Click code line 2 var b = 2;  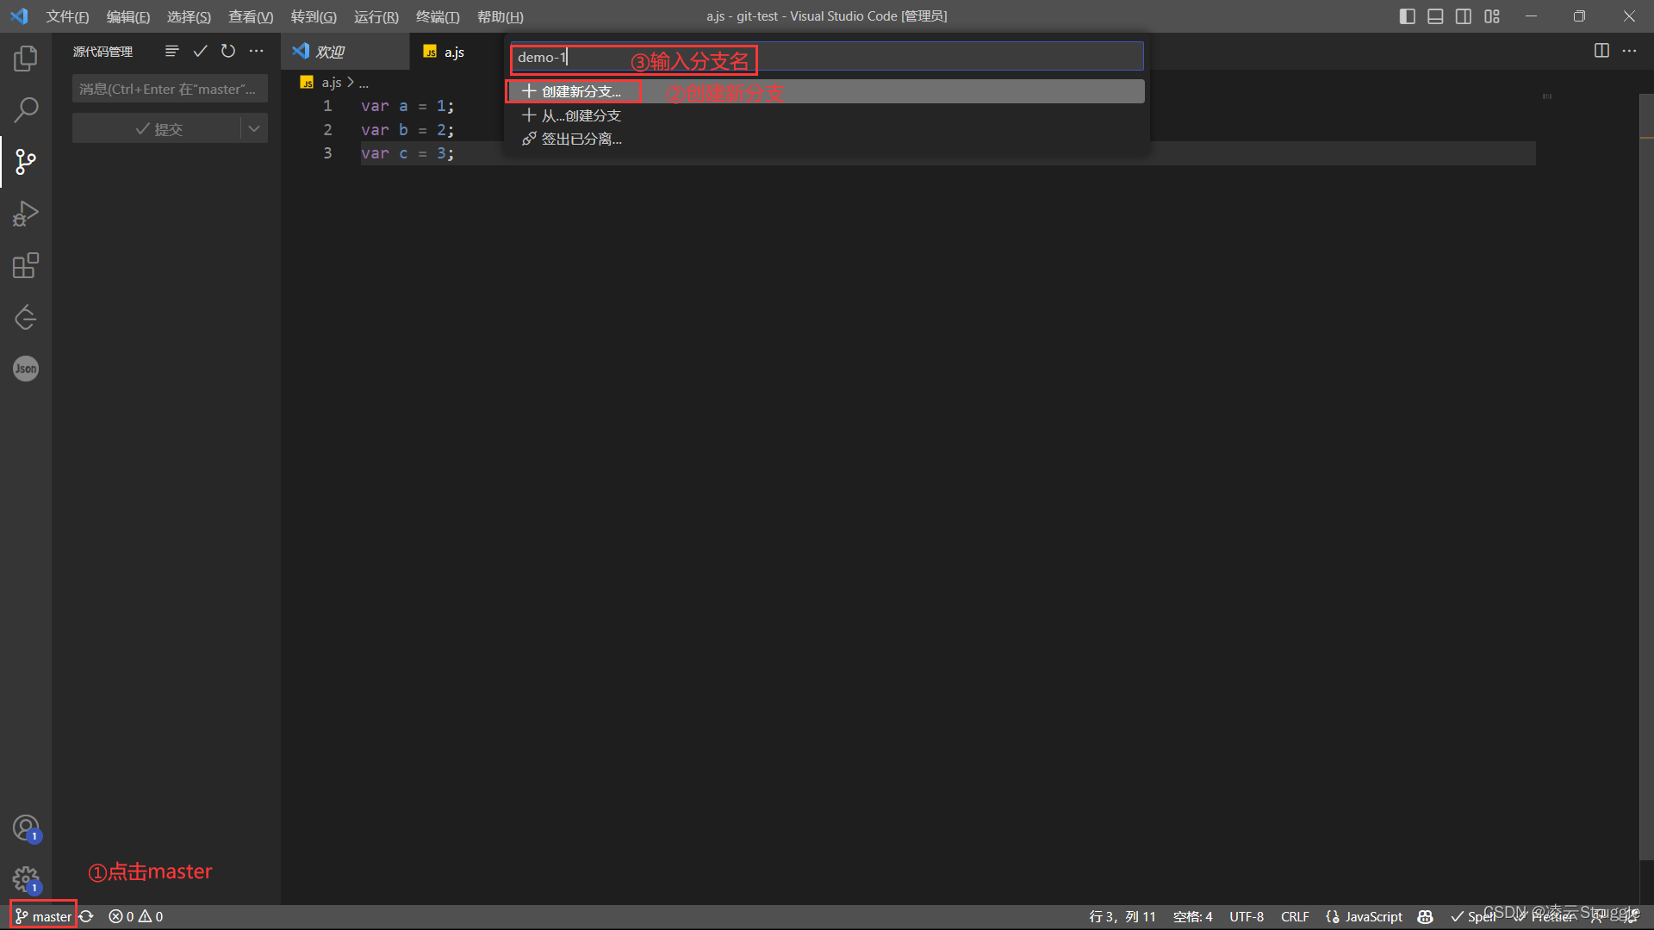(407, 130)
